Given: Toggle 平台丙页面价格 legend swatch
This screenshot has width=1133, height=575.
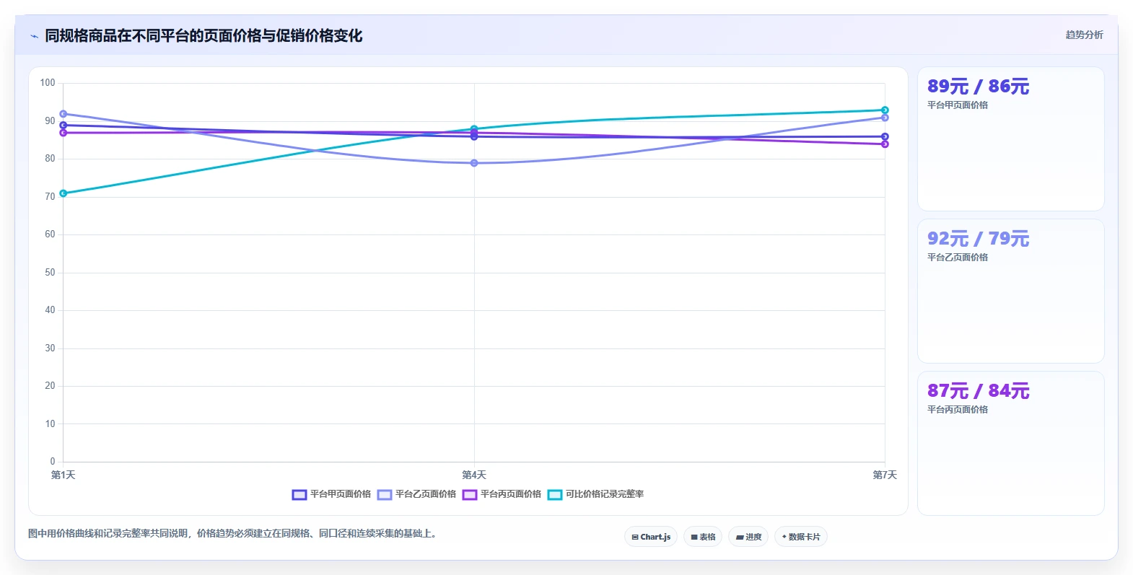Looking at the screenshot, I should point(470,495).
